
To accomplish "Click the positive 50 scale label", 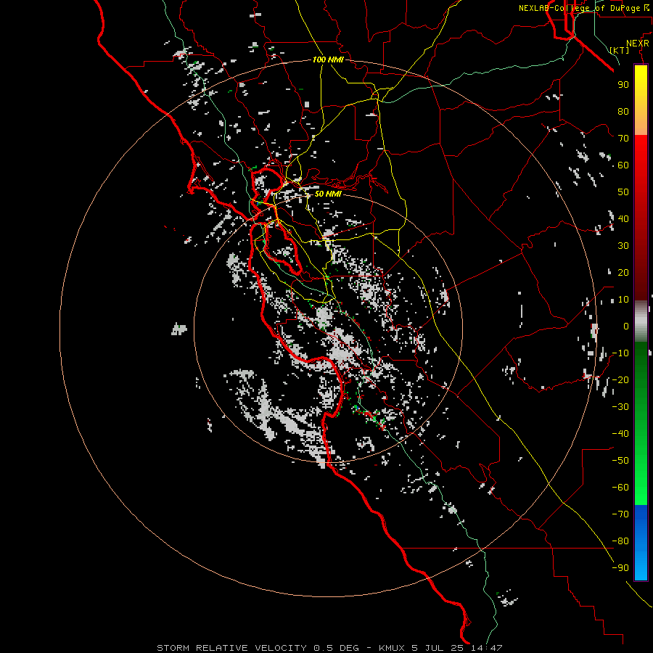I will point(623,192).
